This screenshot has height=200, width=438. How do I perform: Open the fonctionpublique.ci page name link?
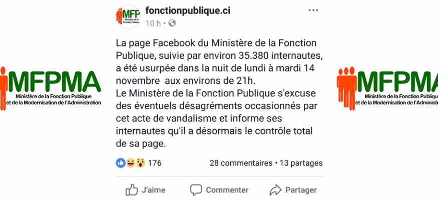188,10
